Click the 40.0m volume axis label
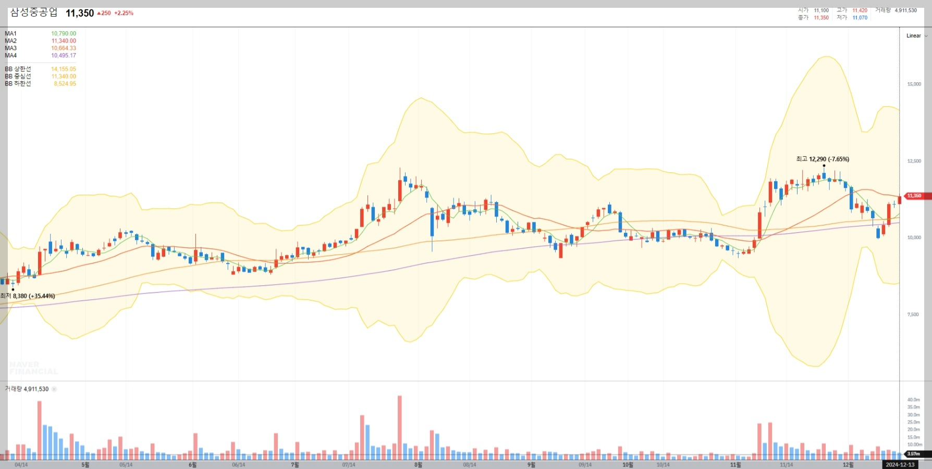The image size is (932, 469). pos(913,400)
